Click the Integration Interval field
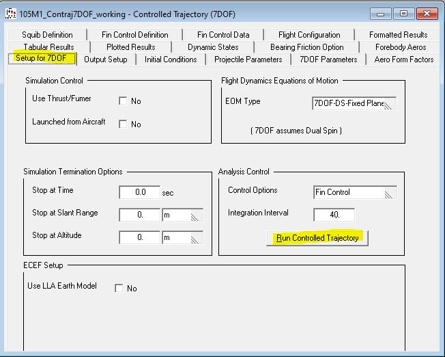445x357 pixels. pos(334,215)
